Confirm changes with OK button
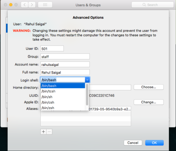 (154, 143)
